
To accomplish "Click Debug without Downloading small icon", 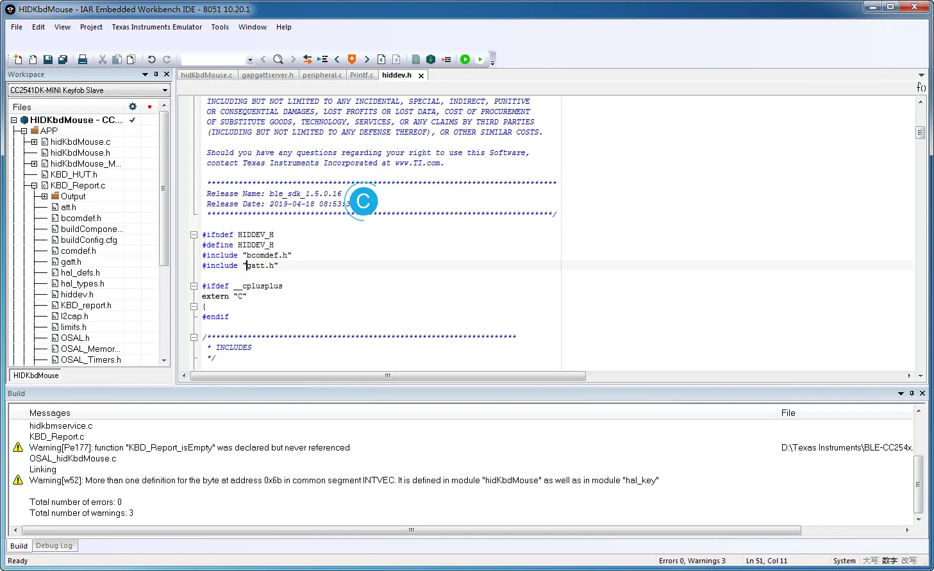I will tap(480, 60).
